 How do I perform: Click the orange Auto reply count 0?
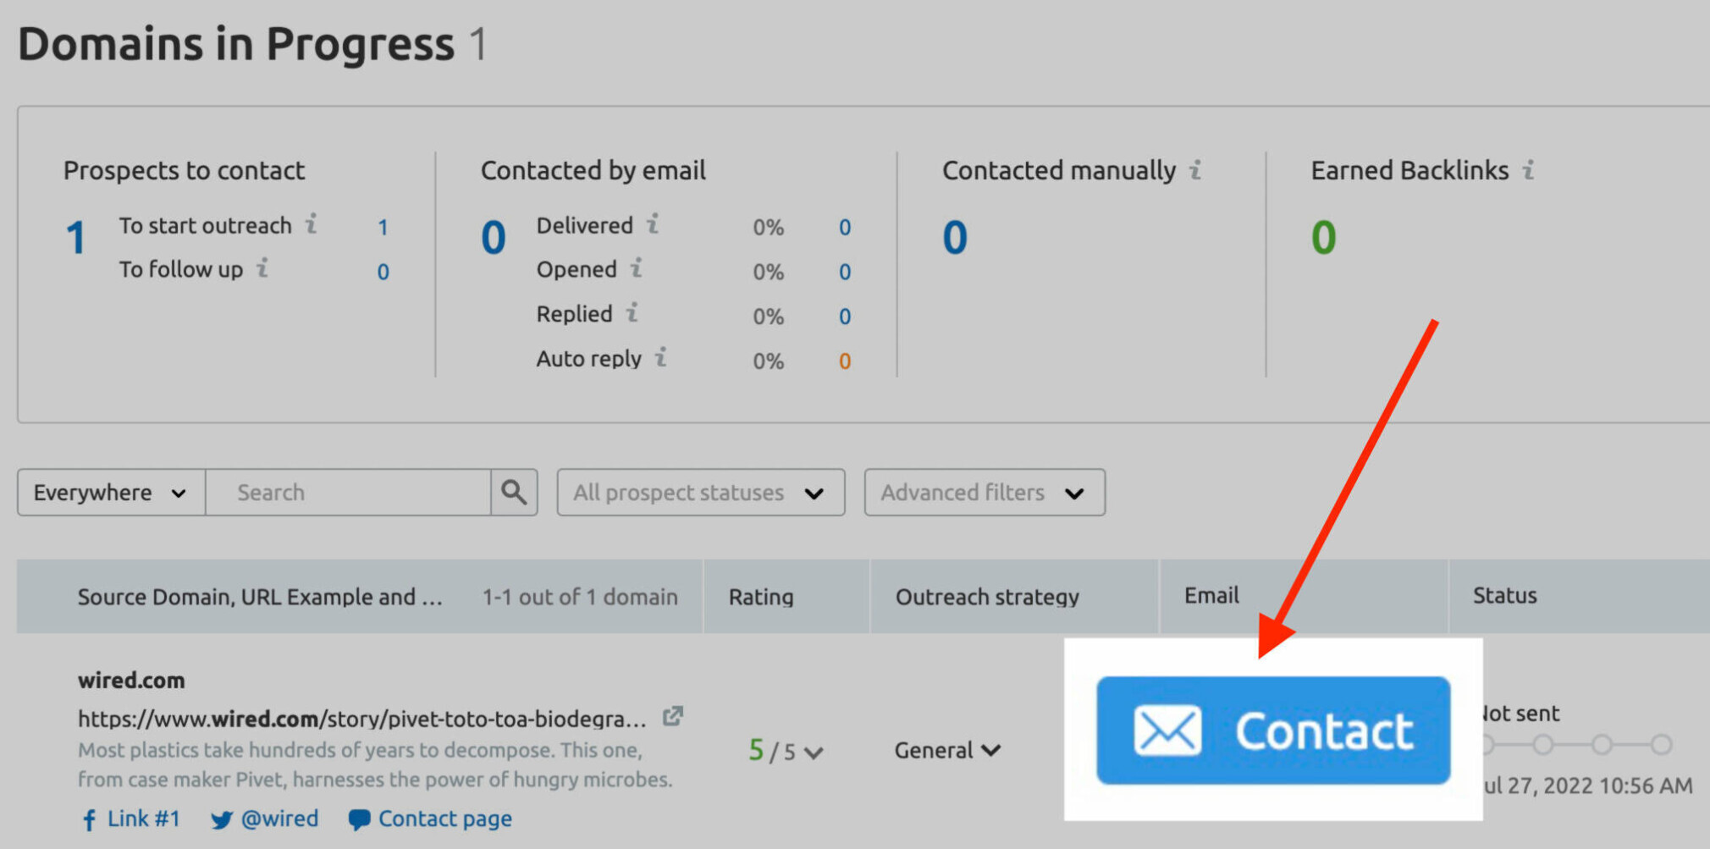(845, 361)
